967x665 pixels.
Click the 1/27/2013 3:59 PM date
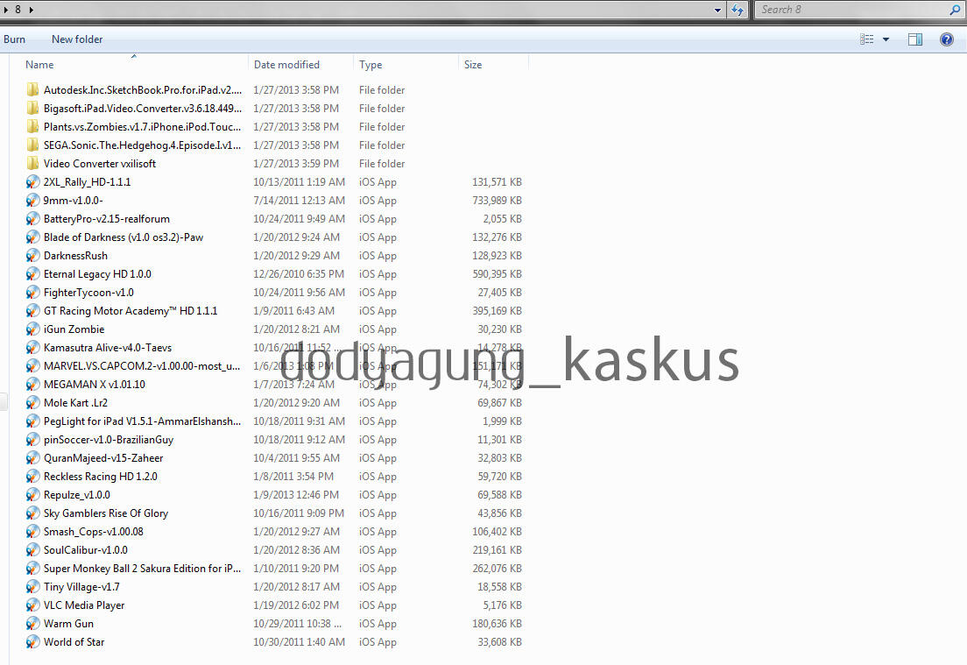[x=296, y=164]
